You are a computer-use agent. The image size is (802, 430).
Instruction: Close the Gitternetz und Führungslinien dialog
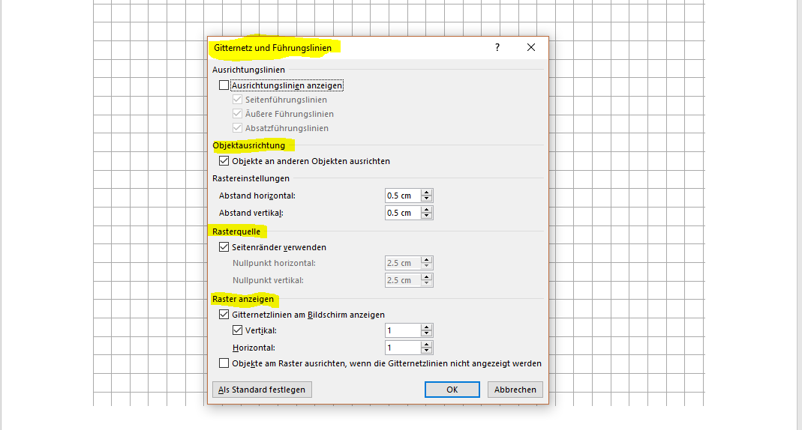click(x=531, y=47)
